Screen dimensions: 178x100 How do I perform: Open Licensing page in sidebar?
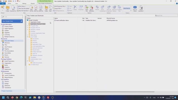click(7, 35)
